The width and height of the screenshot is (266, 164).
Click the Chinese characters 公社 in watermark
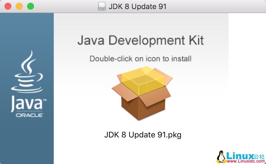[x=259, y=157]
